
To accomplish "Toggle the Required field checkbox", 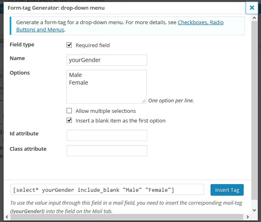I will [69, 45].
